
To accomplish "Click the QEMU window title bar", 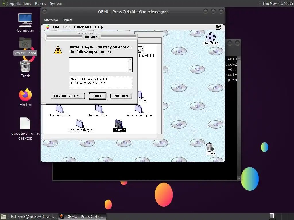I will 133,12.
